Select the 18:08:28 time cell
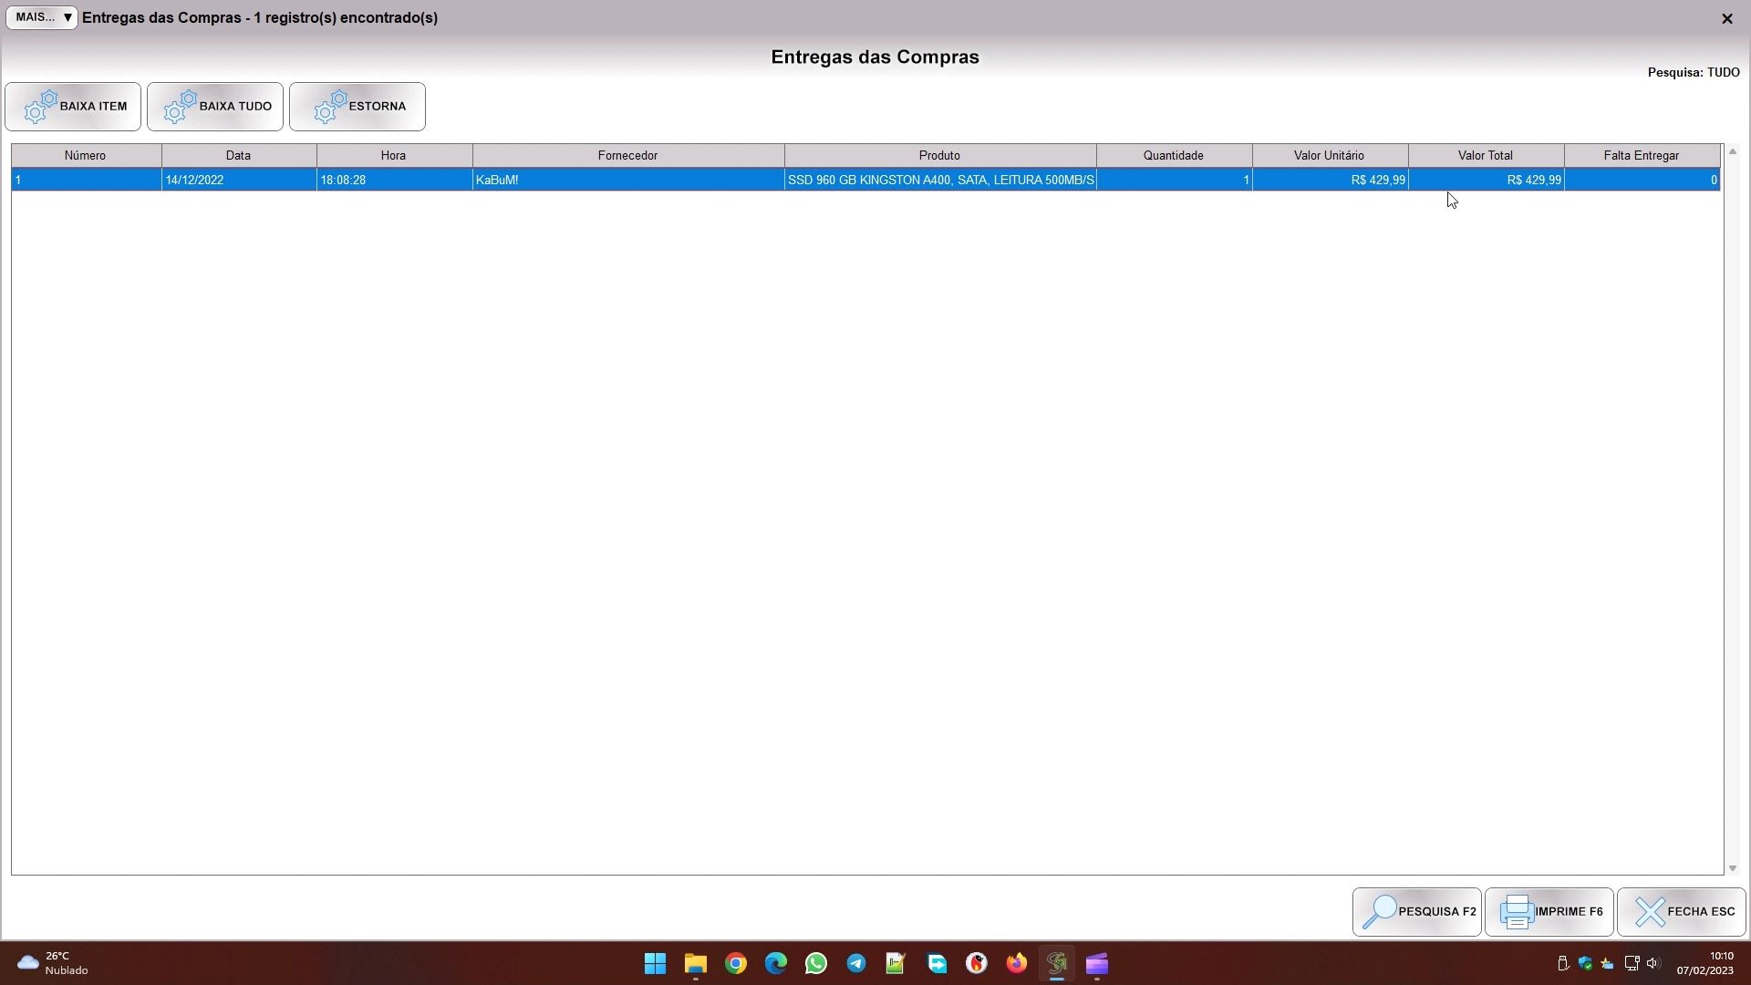The image size is (1751, 985). pos(394,180)
